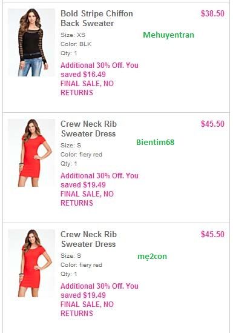Open the last Crew Neck Rib Sweater Dress title
Image resolution: width=233 pixels, height=333 pixels.
tap(88, 239)
